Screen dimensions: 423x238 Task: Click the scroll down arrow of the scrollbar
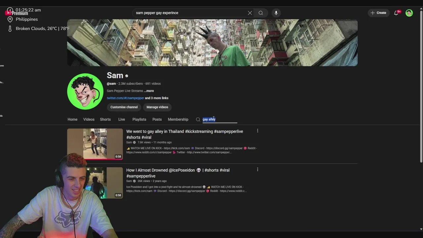coord(421,229)
